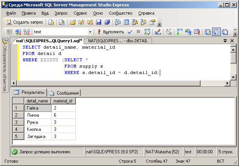Viewport: 239px width, 166px height.
Task: Select the Линза cell
Action: (x=38, y=115)
